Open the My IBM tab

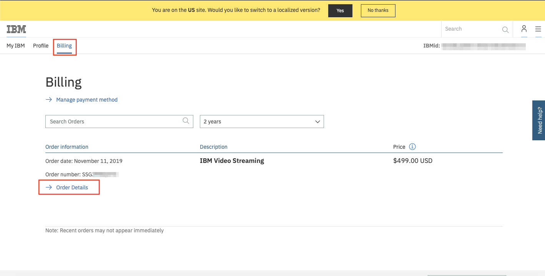(16, 46)
